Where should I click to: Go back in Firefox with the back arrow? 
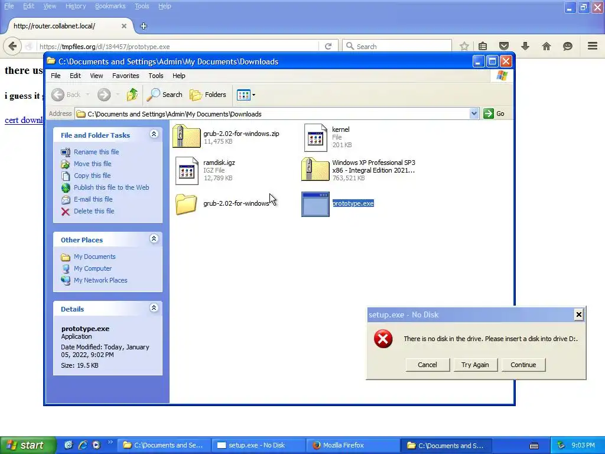point(12,46)
